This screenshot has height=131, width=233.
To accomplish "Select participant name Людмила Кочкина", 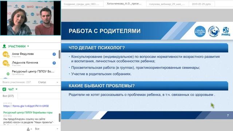I will coord(25,63).
